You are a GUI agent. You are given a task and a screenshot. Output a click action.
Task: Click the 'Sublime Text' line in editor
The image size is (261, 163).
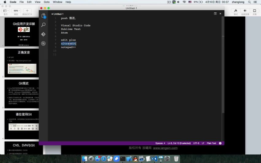pos(71,29)
